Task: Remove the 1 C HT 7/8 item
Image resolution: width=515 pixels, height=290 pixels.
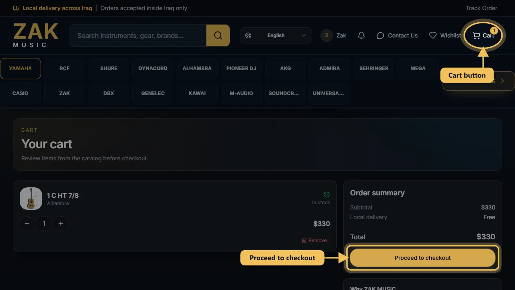Action: pyautogui.click(x=314, y=240)
